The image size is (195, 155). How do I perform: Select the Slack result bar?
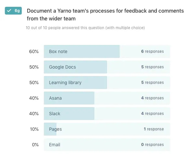(x=107, y=114)
